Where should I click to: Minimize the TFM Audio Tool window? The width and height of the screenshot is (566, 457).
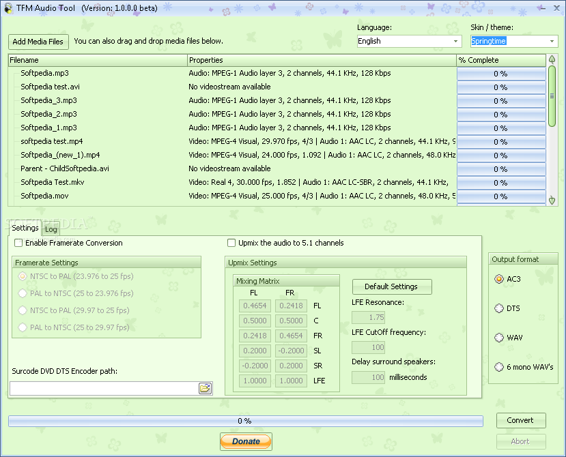pos(542,8)
